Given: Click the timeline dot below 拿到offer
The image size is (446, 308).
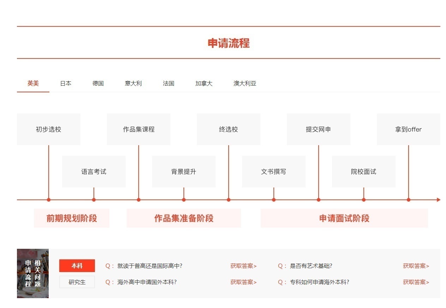Looking at the screenshot, I should pos(409,200).
